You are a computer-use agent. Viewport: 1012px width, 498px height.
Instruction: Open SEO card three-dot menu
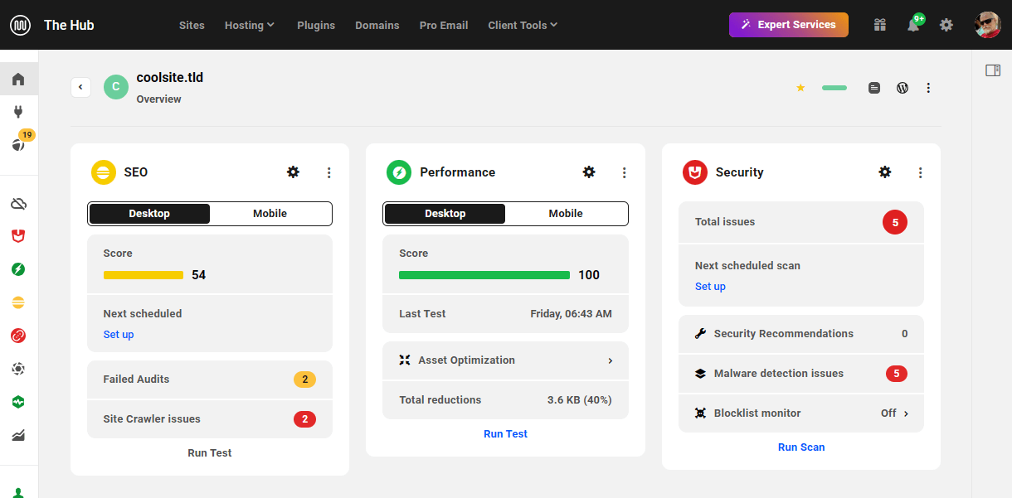pos(329,172)
